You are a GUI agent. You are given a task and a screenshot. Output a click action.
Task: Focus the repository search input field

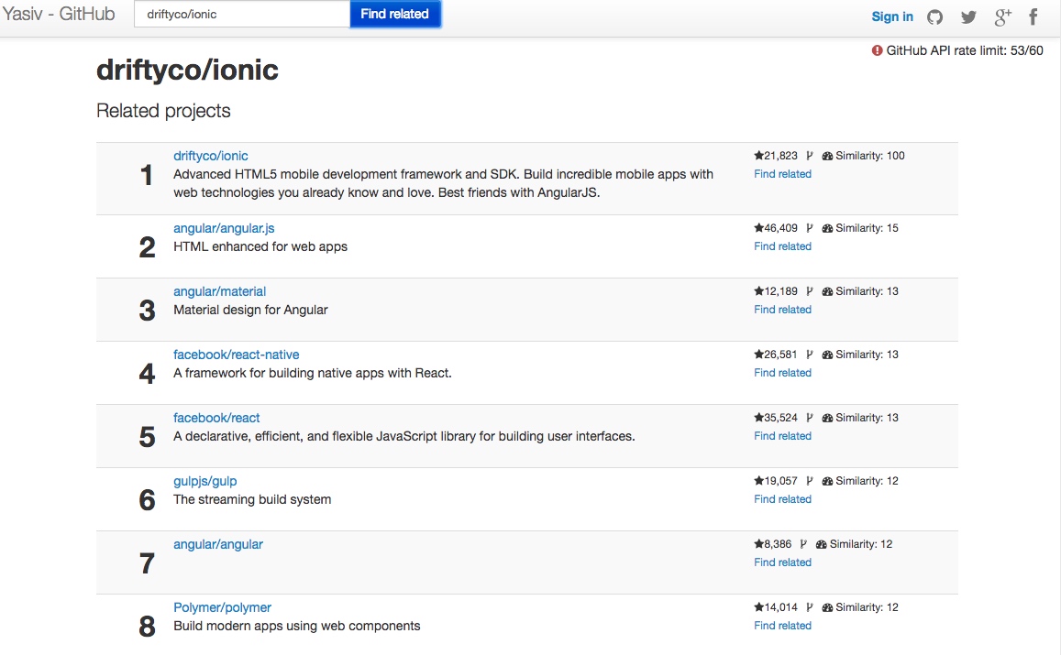(241, 14)
